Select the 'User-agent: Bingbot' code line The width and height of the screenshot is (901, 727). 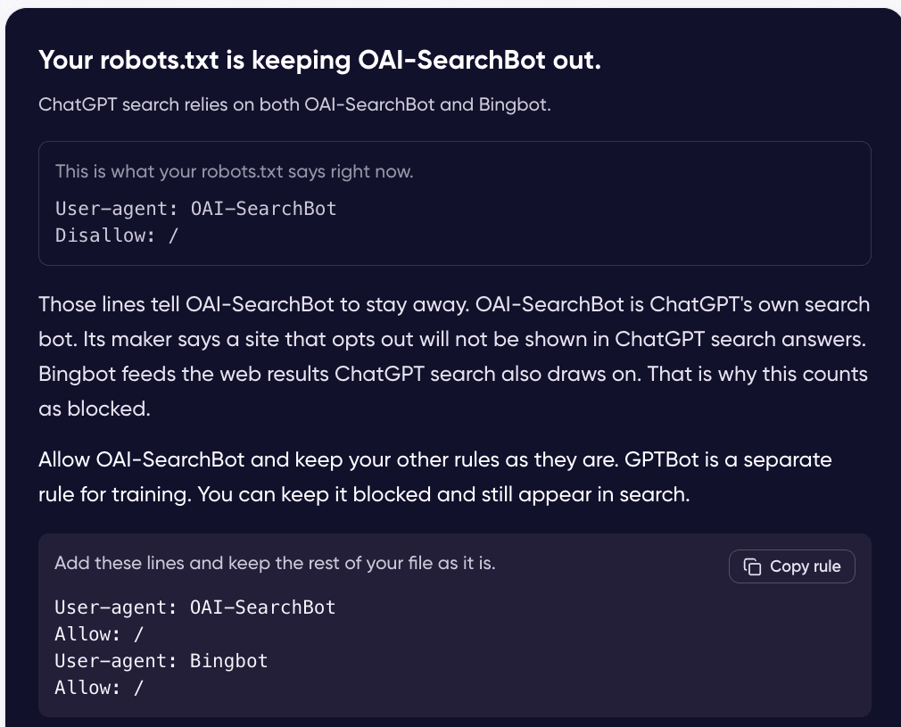tap(161, 661)
